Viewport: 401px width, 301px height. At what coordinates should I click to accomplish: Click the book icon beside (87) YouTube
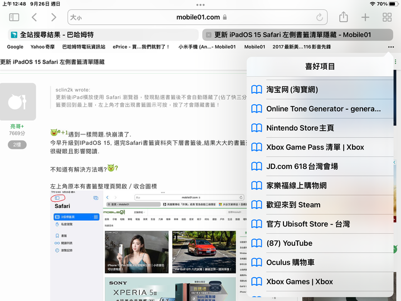(257, 243)
